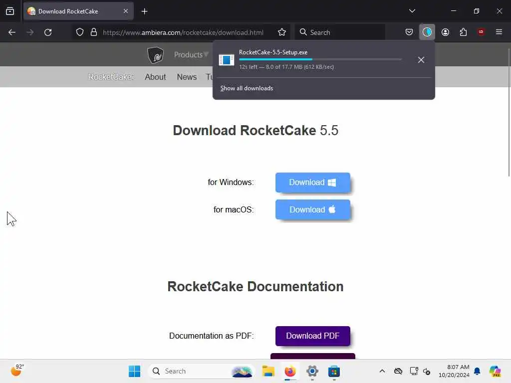The width and height of the screenshot is (511, 383).
Task: Go back to the previous page
Action: pos(12,32)
